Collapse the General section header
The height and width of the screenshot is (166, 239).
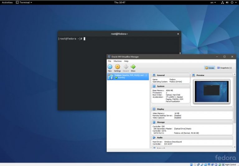(x=161, y=75)
